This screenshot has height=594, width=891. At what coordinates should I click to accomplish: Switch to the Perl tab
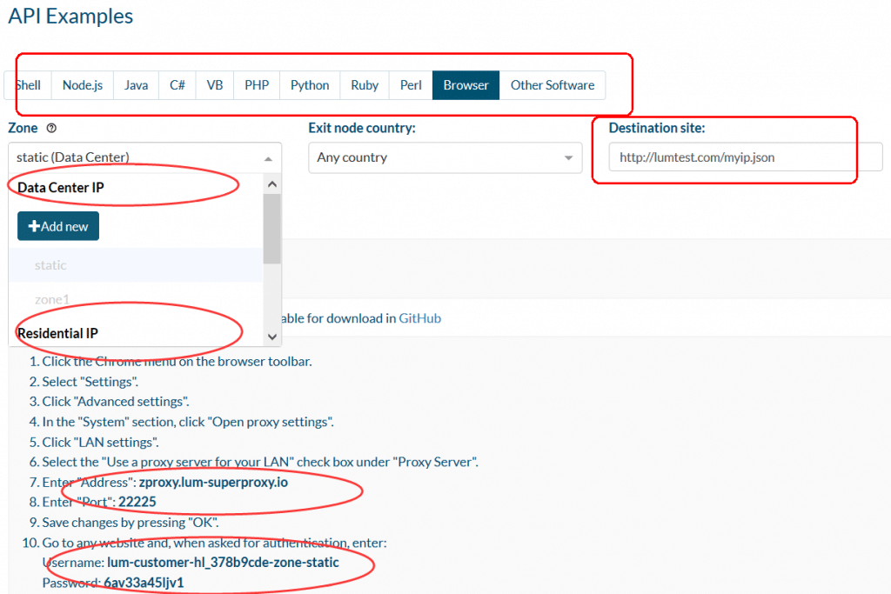pyautogui.click(x=411, y=85)
